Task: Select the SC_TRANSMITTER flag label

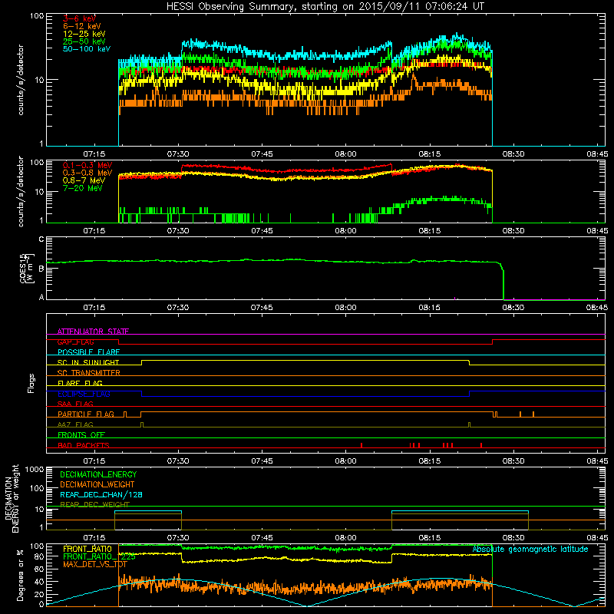Action: pyautogui.click(x=89, y=373)
